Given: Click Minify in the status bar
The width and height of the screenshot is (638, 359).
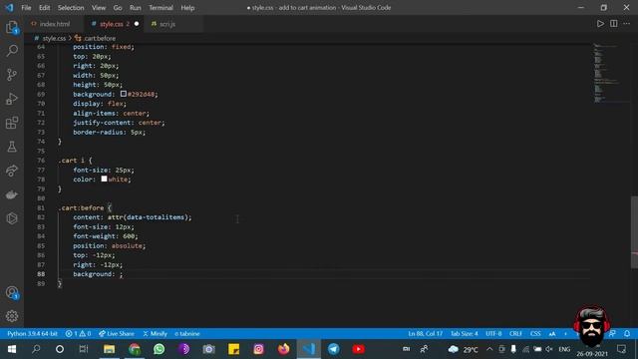Looking at the screenshot, I should [156, 333].
